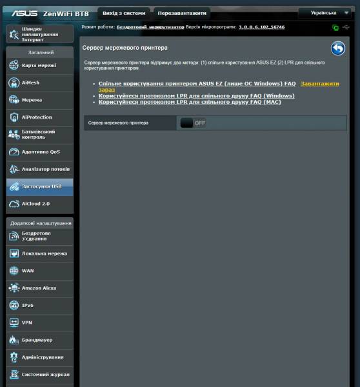Image resolution: width=360 pixels, height=387 pixels.
Task: Click Додаткові налаштування section header
Action: pos(41,223)
